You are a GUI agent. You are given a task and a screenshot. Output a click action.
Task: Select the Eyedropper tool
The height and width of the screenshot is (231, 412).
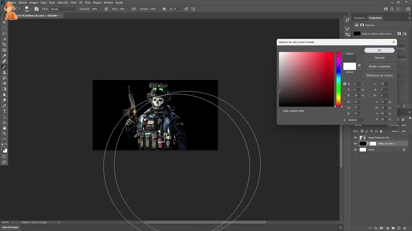[5, 56]
